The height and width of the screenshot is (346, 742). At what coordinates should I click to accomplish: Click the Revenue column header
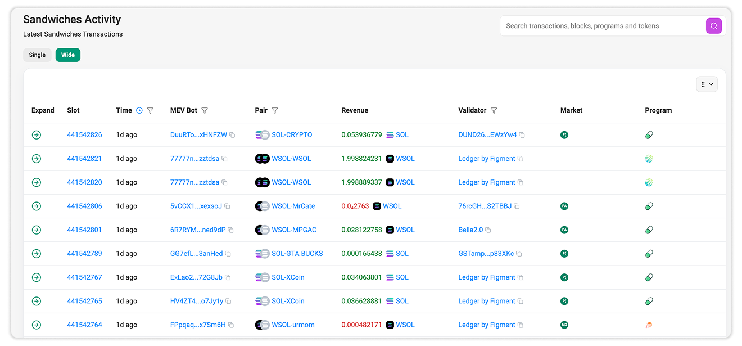355,110
